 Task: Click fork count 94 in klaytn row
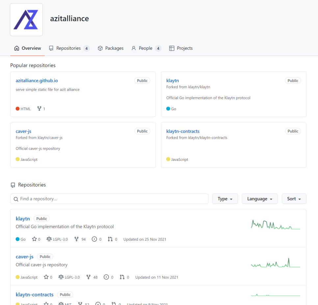(x=80, y=239)
